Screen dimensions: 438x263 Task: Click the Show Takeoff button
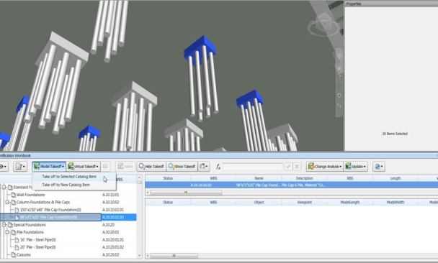point(182,166)
